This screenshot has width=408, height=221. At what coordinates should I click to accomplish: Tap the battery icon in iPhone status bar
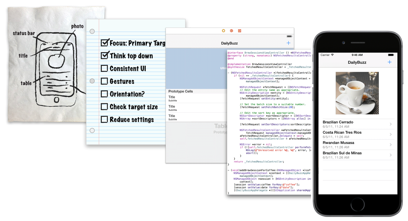391,55
